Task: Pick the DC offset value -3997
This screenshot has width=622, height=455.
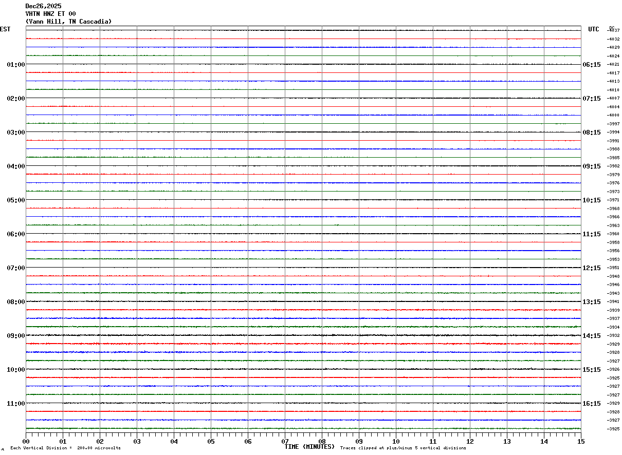Action: pyautogui.click(x=613, y=124)
